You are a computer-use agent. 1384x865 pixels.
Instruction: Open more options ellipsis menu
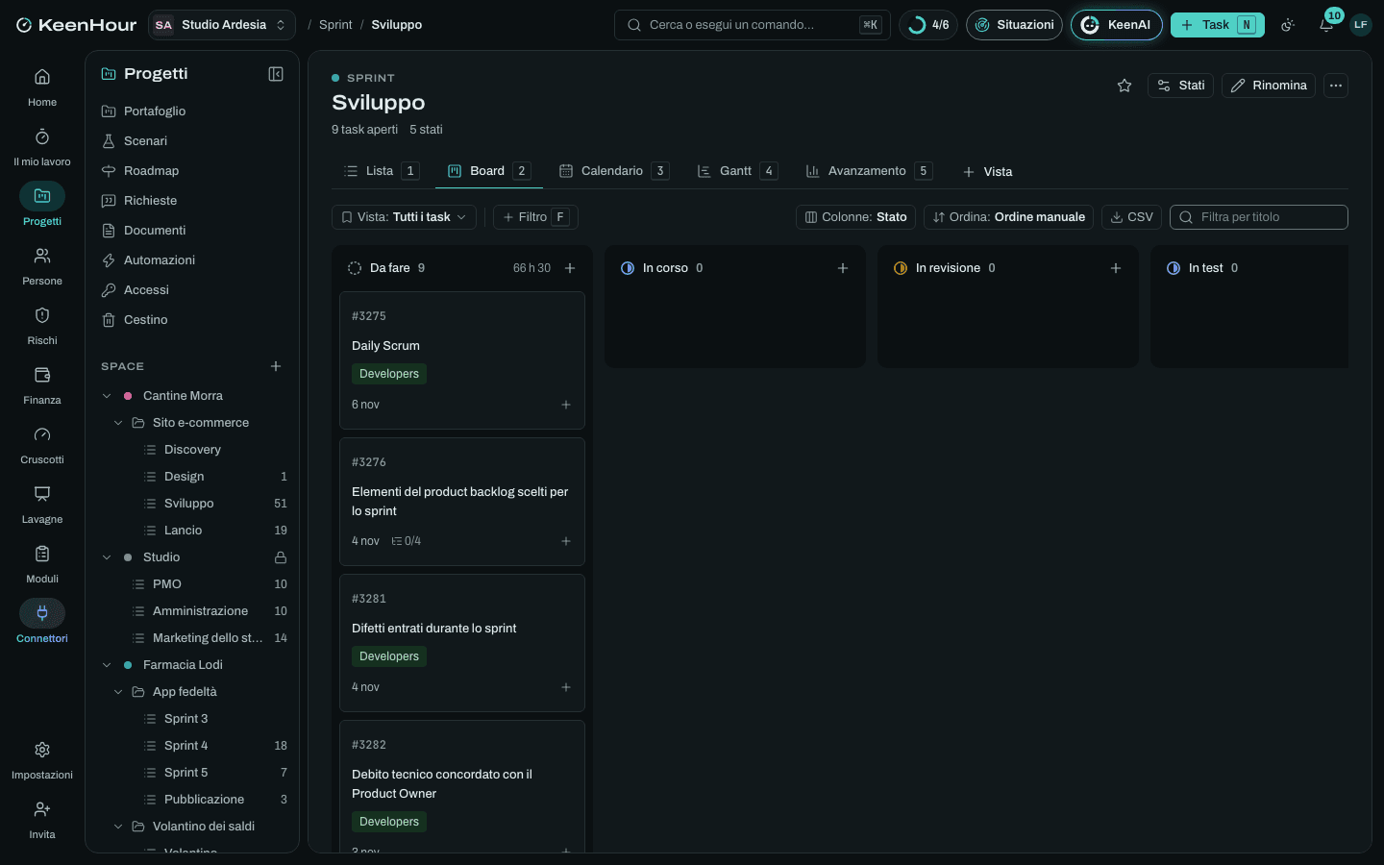tap(1336, 86)
